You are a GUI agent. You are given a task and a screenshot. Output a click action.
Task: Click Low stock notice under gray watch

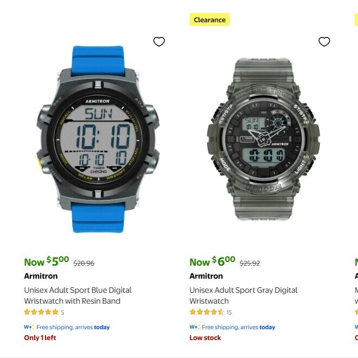pyautogui.click(x=205, y=338)
